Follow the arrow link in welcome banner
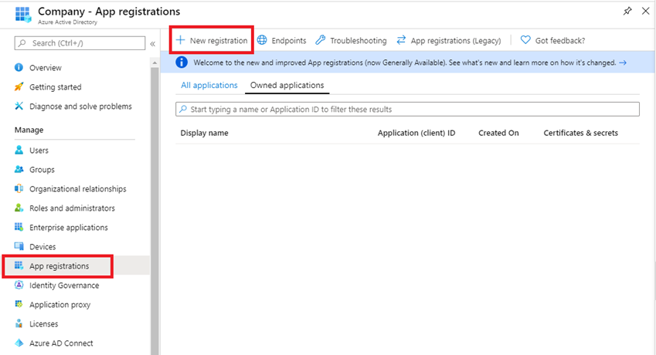This screenshot has width=656, height=355. (x=623, y=63)
